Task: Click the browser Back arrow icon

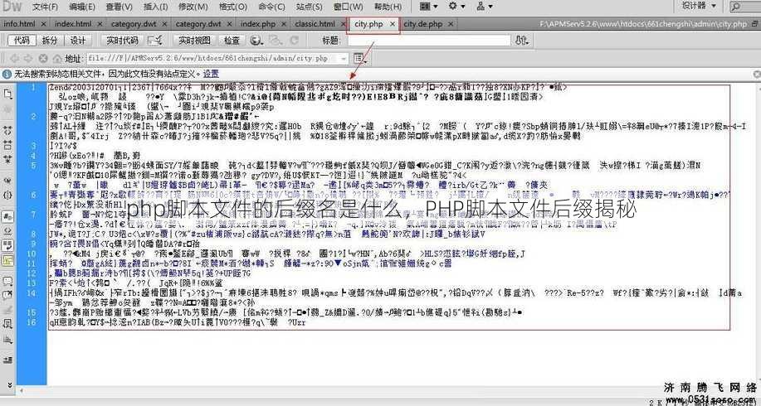Action: [x=14, y=58]
